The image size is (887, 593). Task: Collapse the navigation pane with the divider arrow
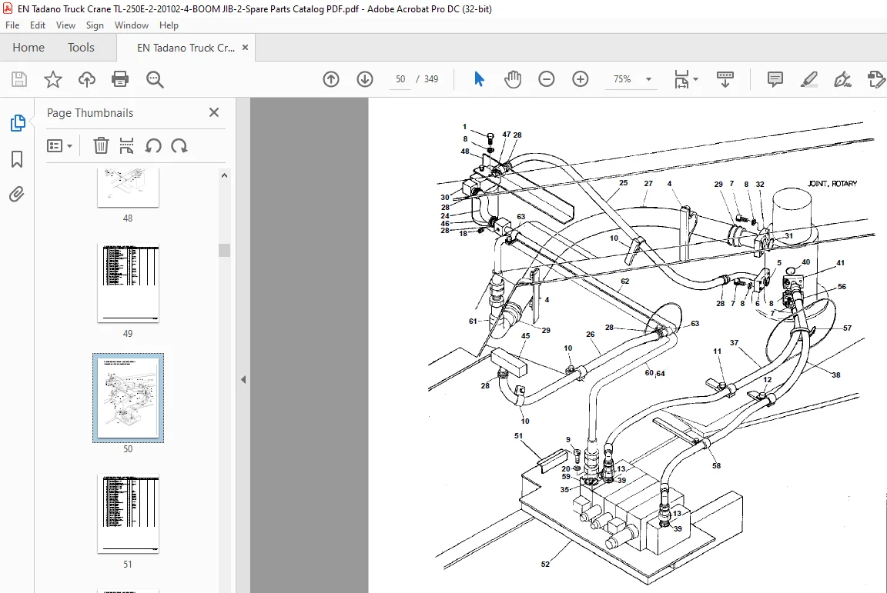[243, 379]
